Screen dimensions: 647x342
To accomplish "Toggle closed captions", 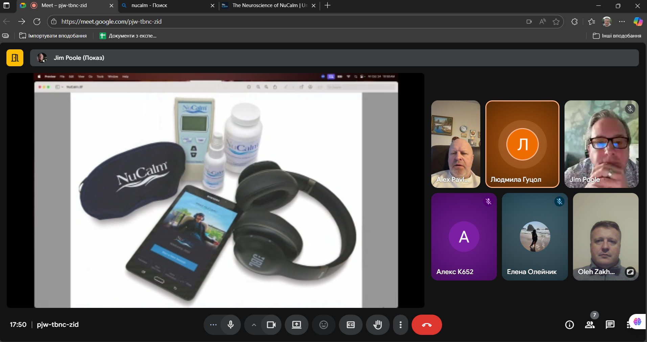I will [x=351, y=325].
